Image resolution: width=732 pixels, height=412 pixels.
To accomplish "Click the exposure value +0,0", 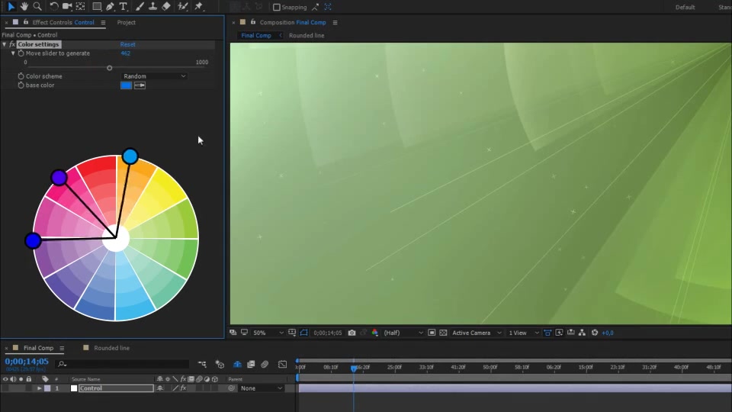I will (608, 333).
